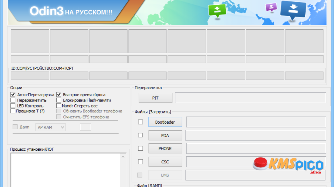Image resolution: width=334 pixels, height=187 pixels.
Task: Tick the Прошивка T (?) checkbox
Action: click(13, 111)
